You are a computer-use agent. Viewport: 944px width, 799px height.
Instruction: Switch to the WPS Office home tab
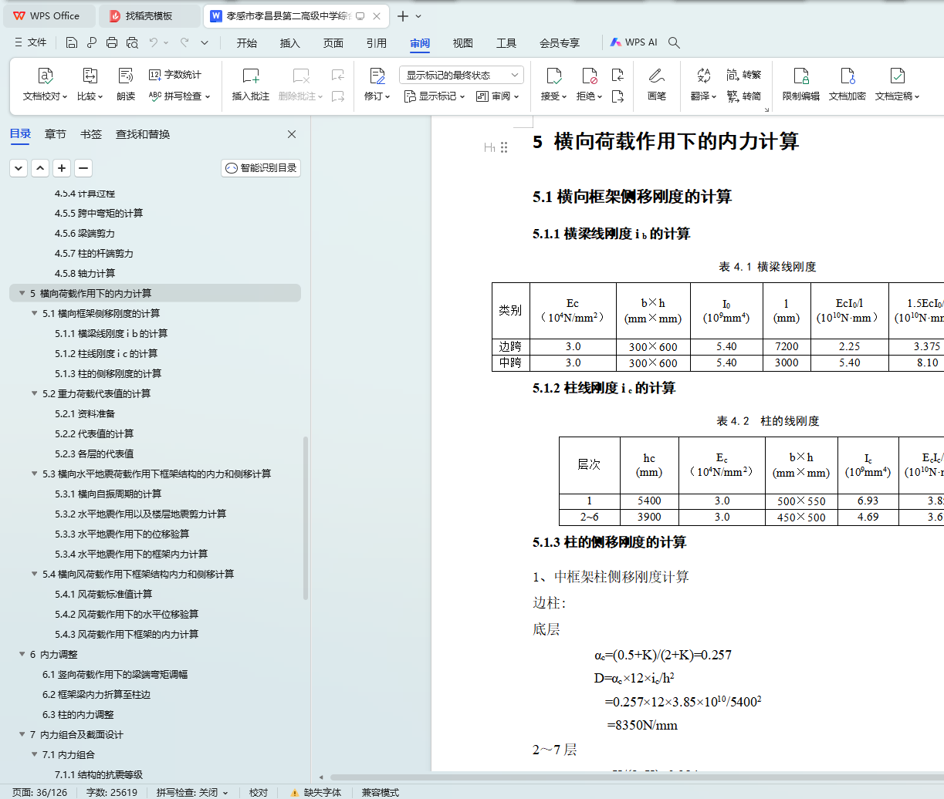tap(48, 15)
